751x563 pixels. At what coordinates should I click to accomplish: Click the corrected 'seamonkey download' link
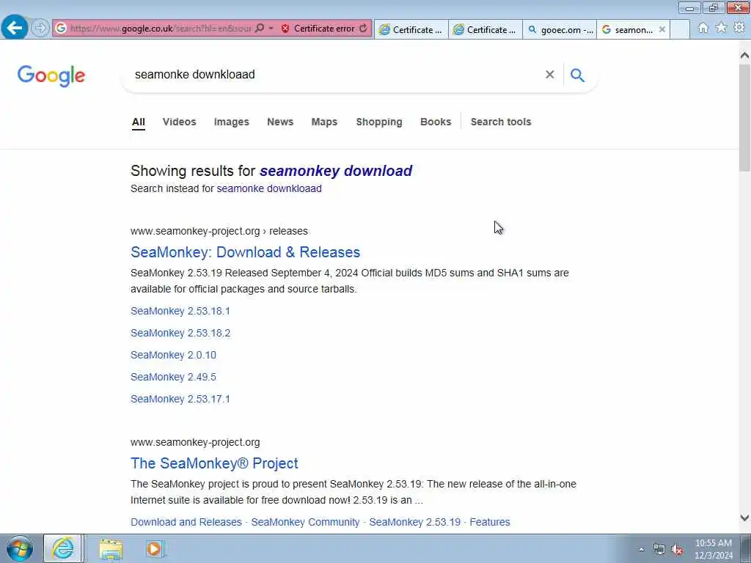coord(336,171)
